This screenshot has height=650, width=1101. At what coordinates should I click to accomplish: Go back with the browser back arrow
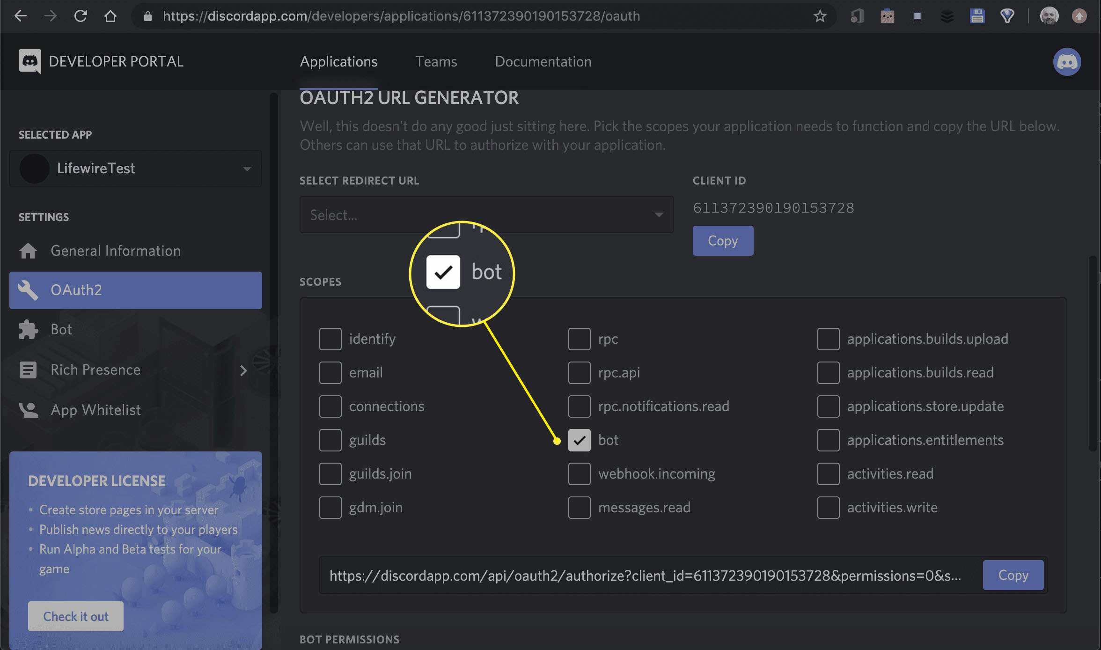20,16
